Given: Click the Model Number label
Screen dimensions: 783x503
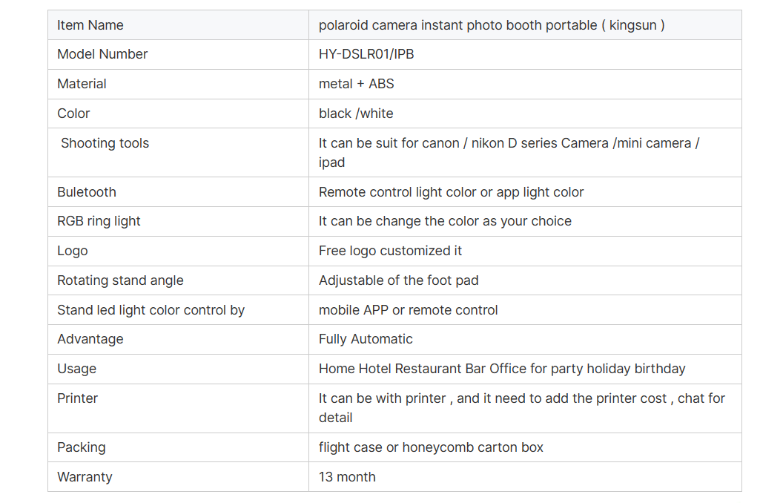Looking at the screenshot, I should [102, 54].
